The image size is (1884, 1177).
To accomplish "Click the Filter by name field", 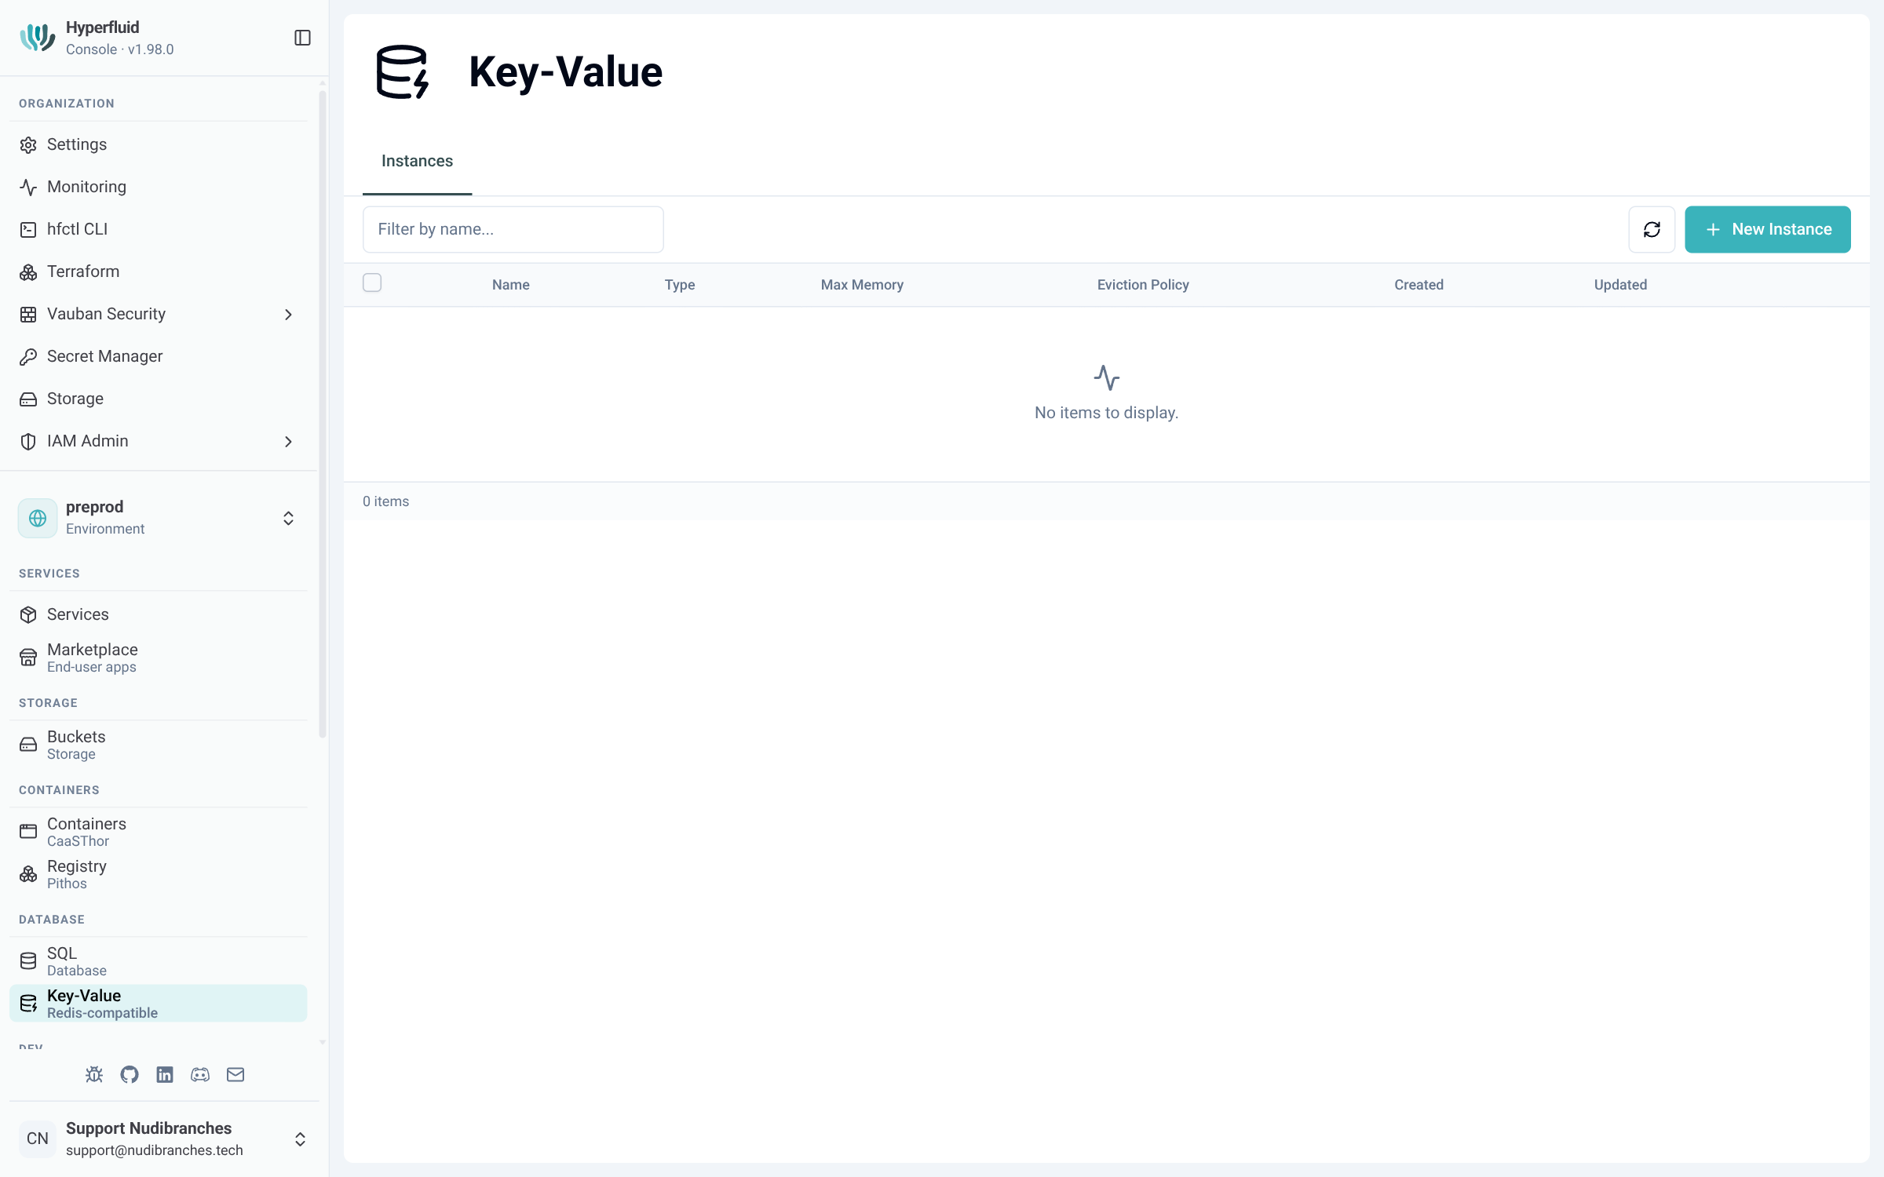I will [x=513, y=229].
